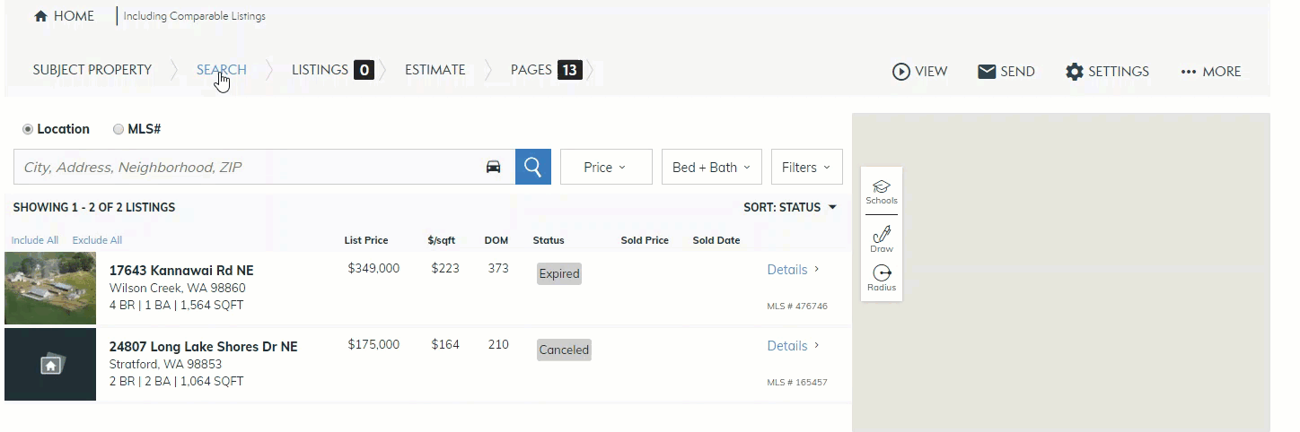Select the Radius map tool
The width and height of the screenshot is (1300, 432).
(x=881, y=278)
